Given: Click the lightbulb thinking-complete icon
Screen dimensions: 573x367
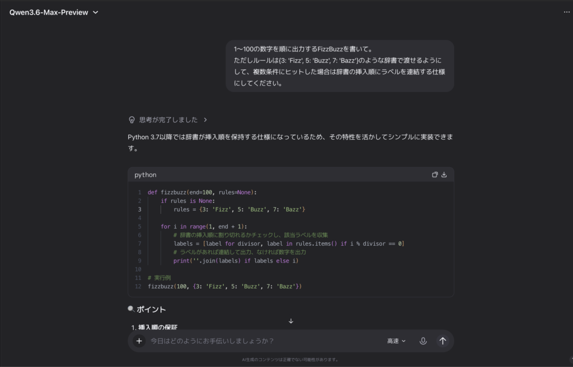Looking at the screenshot, I should coord(131,120).
